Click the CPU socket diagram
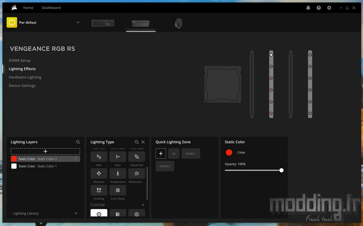 tap(223, 84)
